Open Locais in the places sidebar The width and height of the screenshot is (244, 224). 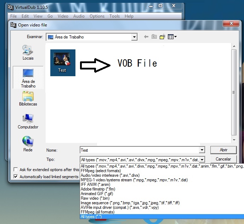[28, 53]
